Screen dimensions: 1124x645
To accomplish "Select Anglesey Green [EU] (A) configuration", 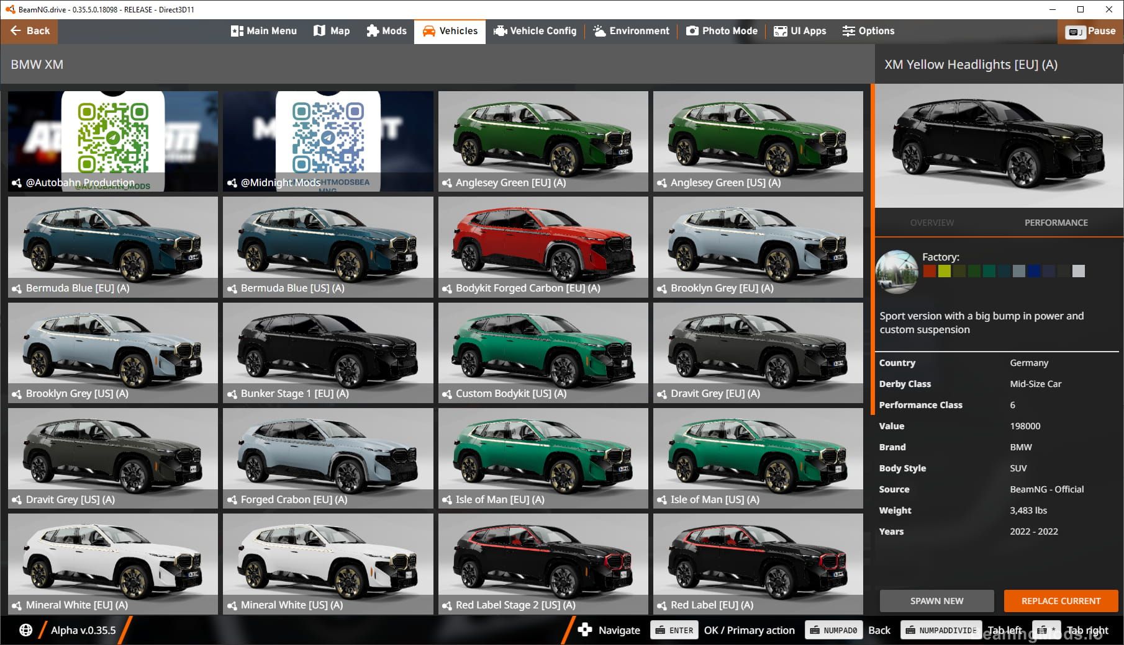I will 543,141.
